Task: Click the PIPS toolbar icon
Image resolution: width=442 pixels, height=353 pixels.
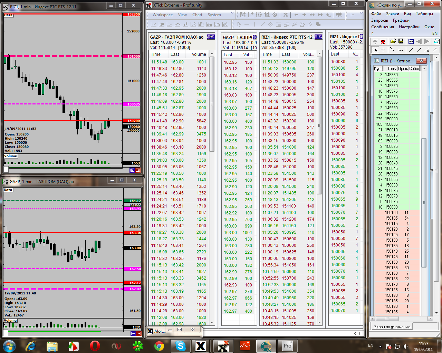Action: [339, 15]
